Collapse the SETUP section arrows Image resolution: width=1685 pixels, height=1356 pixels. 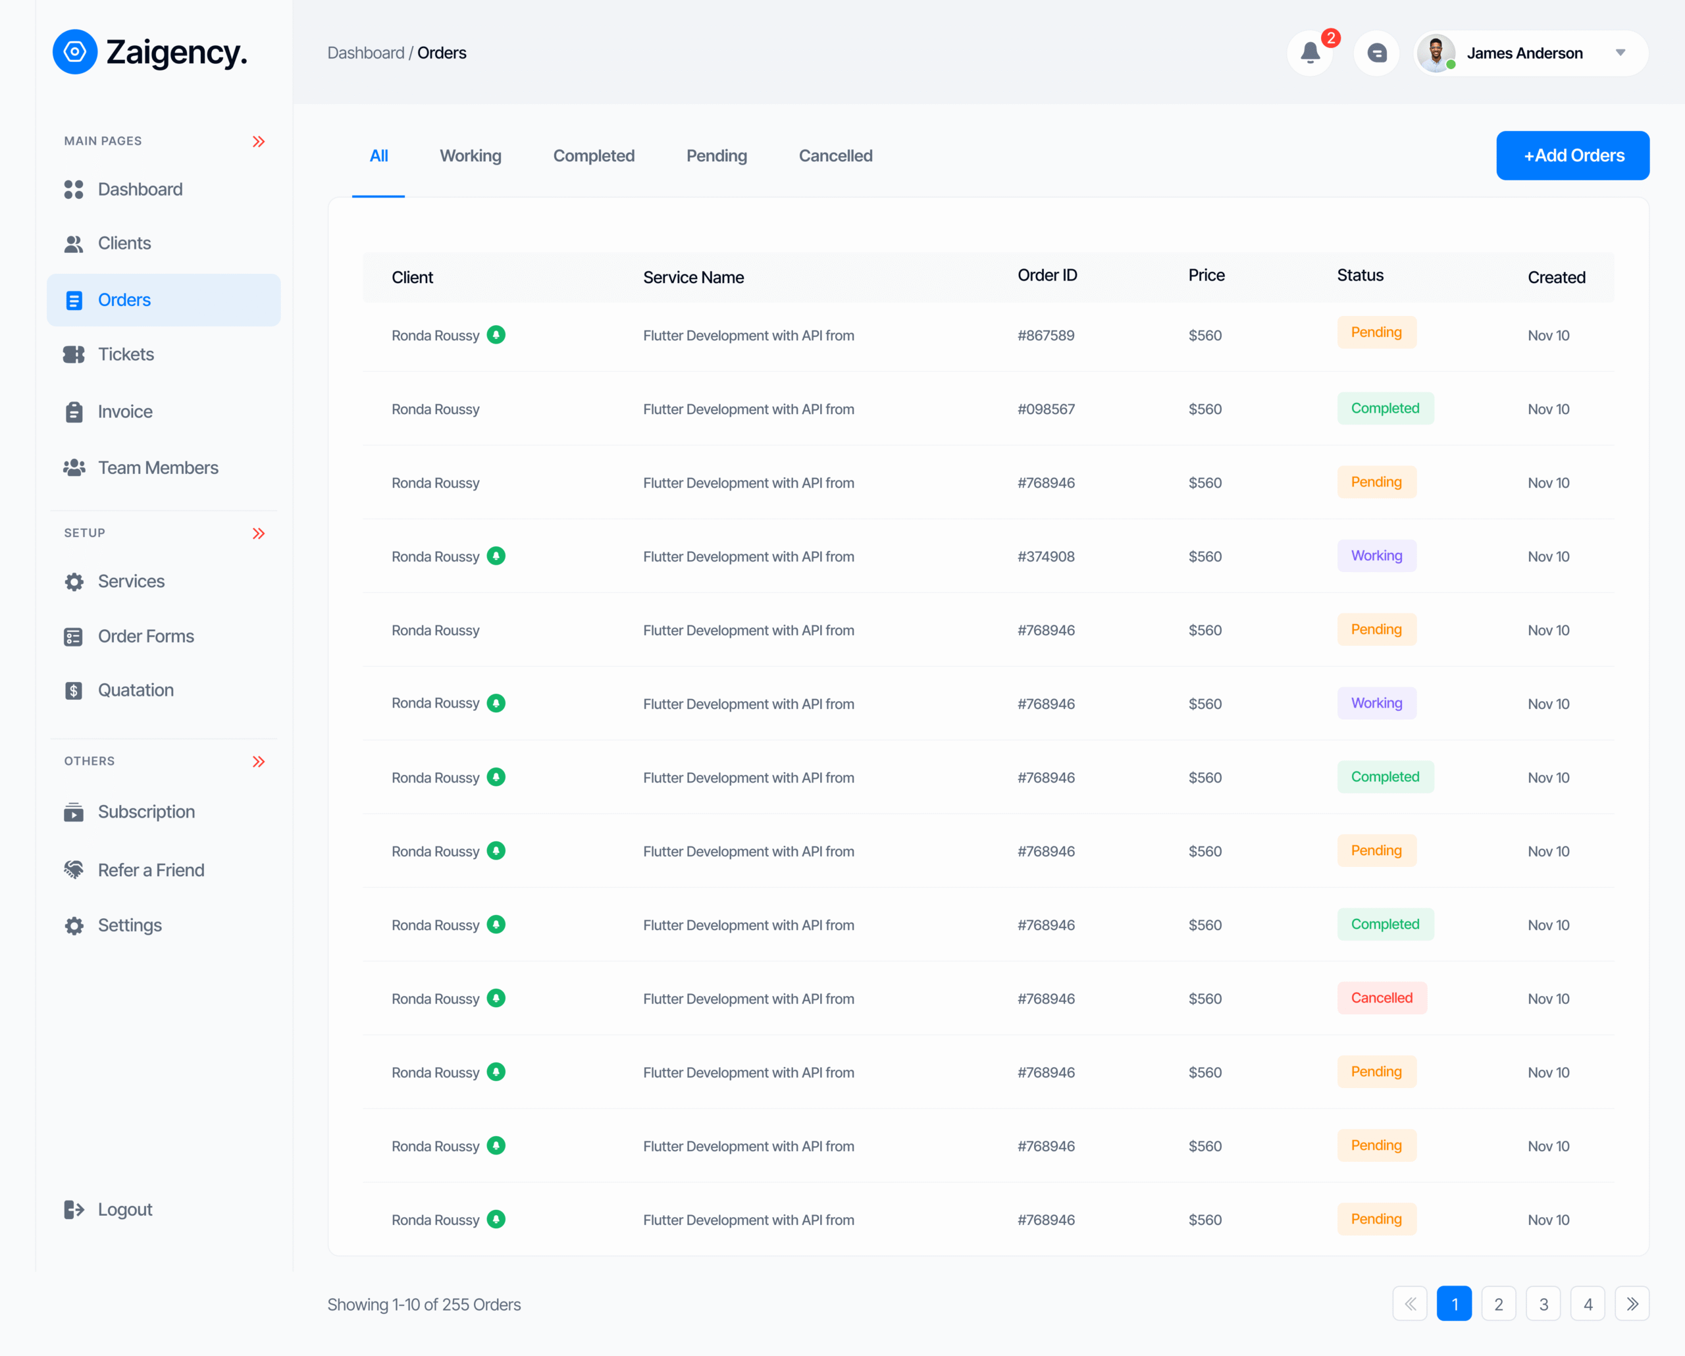coord(259,534)
